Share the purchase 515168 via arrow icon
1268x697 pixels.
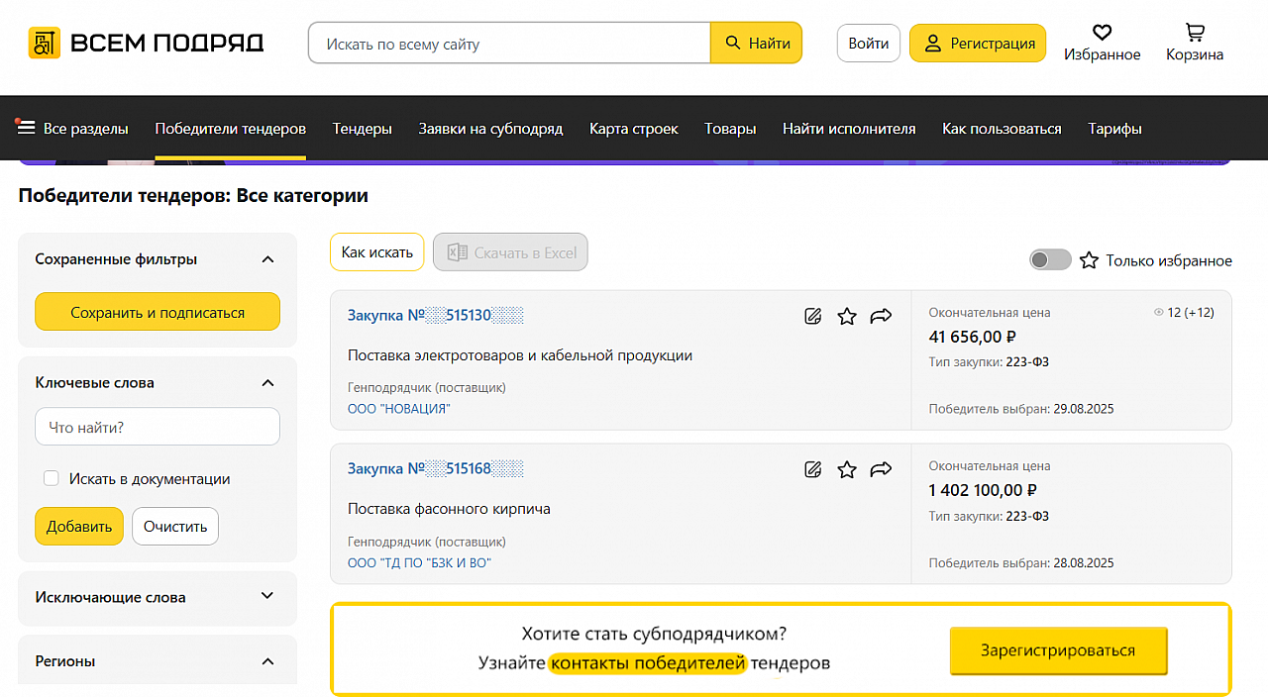pos(881,469)
